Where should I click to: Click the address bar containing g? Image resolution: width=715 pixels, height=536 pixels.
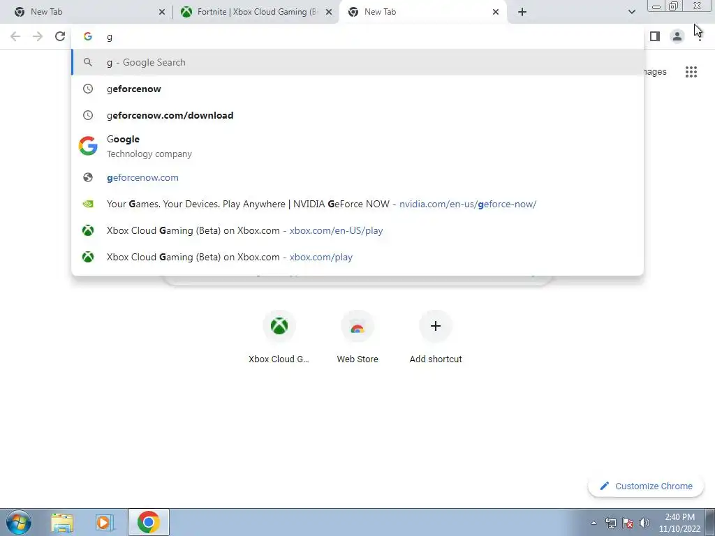[357, 36]
